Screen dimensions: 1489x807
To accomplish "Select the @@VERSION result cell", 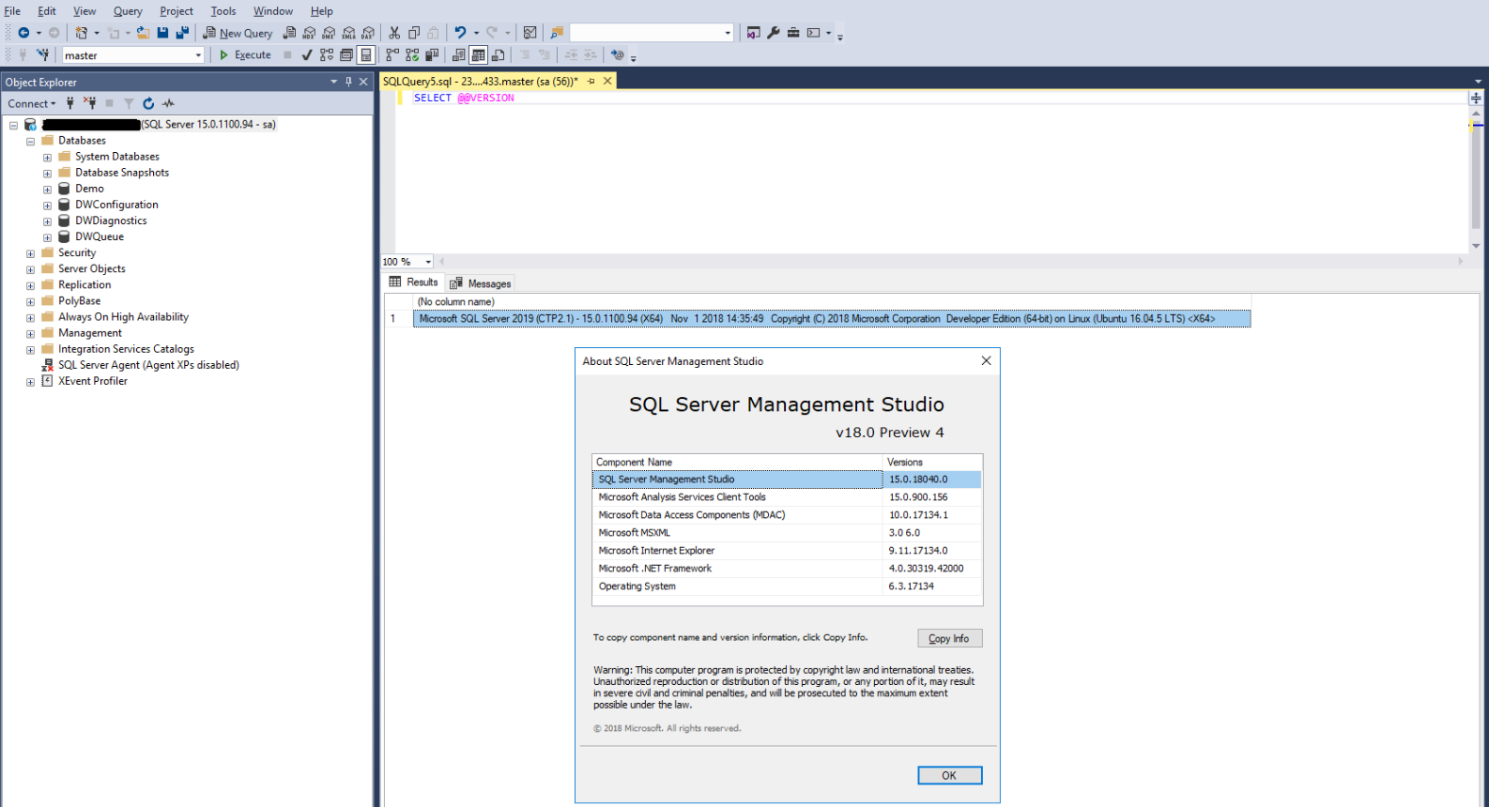I will [x=832, y=319].
